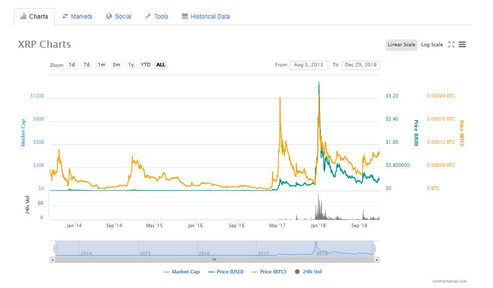This screenshot has height=288, width=493.
Task: Switch chart to Log Scale
Action: pos(432,45)
